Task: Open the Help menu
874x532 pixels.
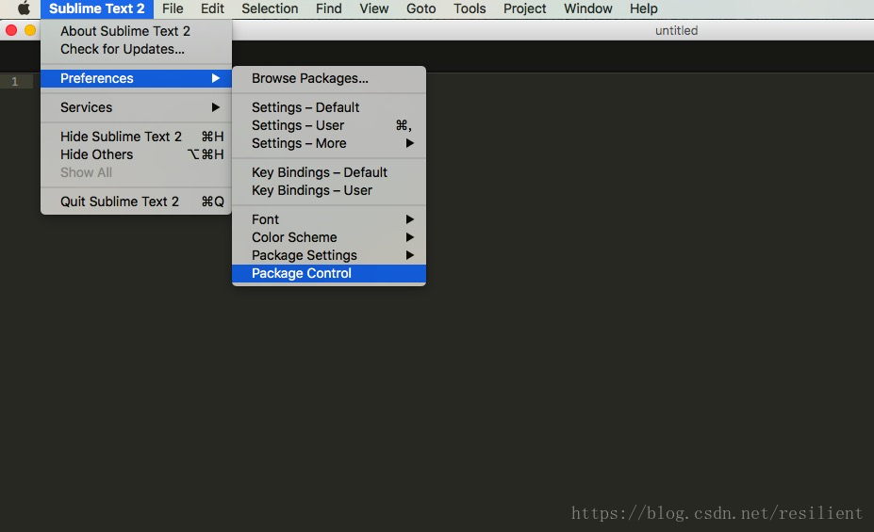Action: [x=644, y=8]
